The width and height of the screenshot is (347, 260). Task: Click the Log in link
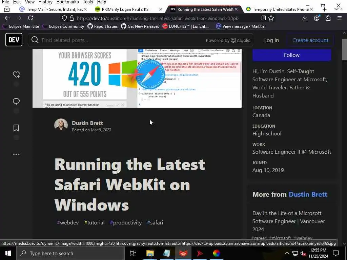tap(271, 40)
